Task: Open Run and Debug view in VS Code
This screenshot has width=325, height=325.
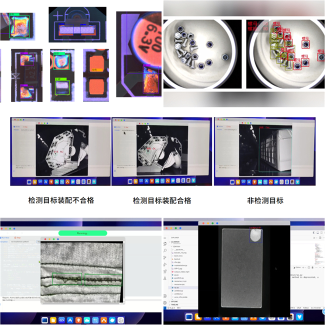Action: coord(165,263)
